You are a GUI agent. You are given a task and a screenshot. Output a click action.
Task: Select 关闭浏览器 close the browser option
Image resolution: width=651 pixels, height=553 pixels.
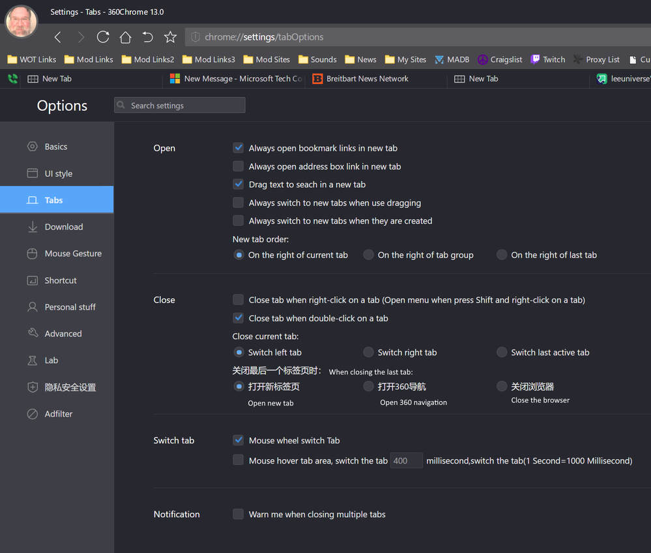(502, 387)
